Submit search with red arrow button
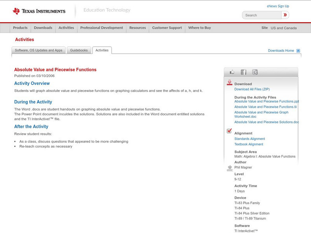311x233 pixels. [285, 15]
